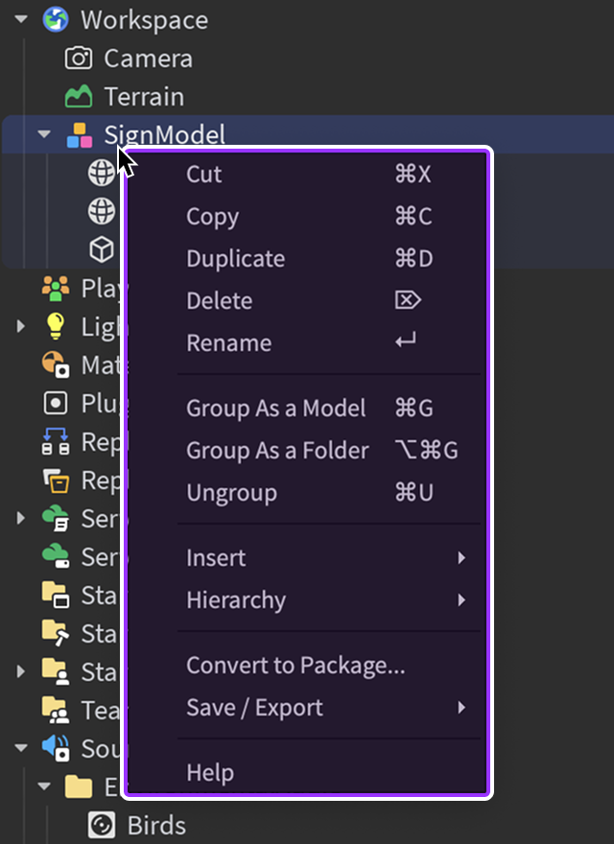Click the Players icon in the tree

point(56,288)
